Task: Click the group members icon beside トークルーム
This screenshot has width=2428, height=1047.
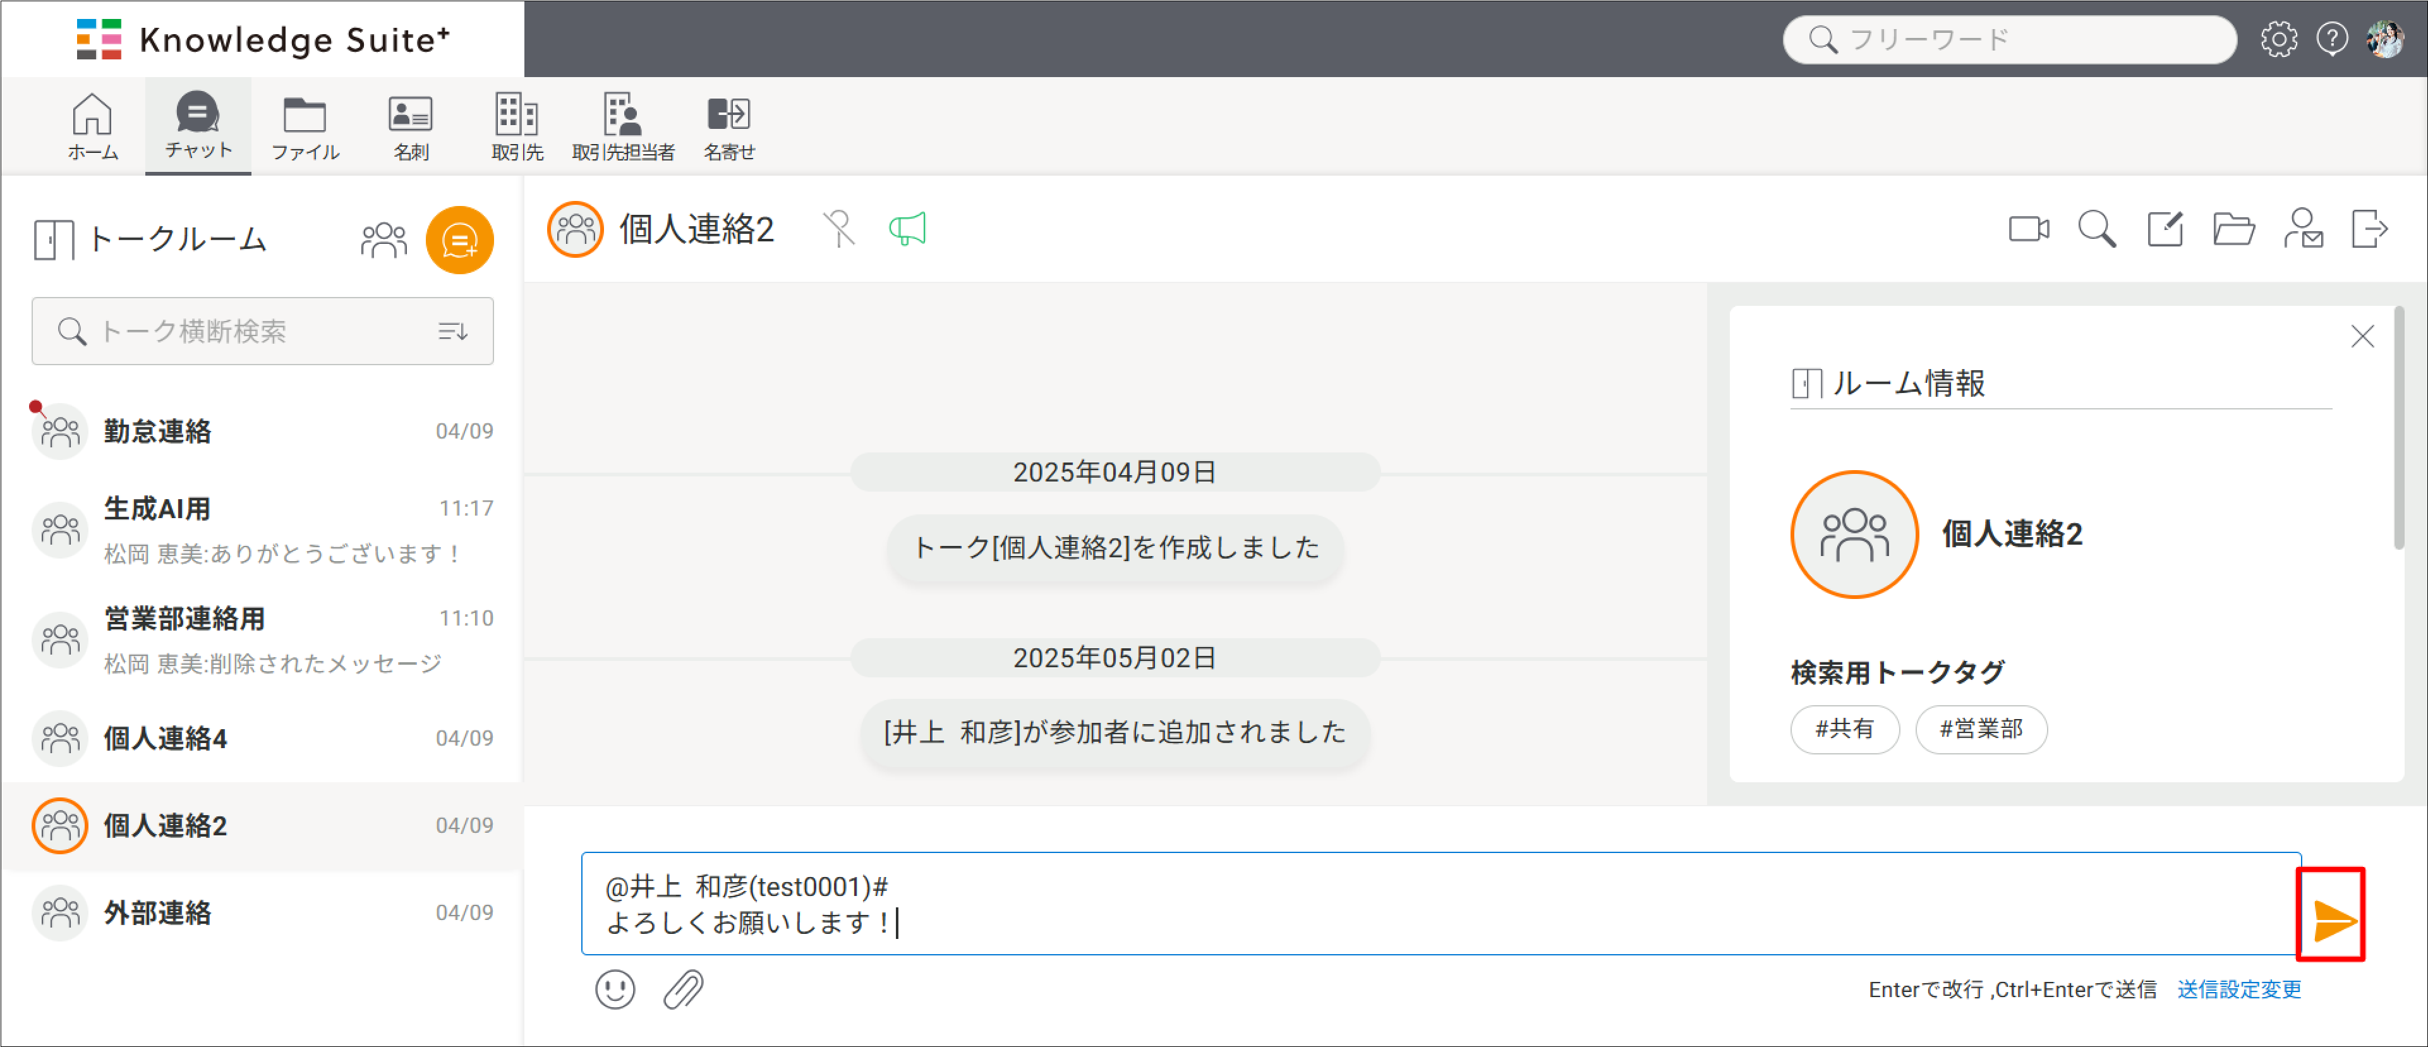Action: (x=384, y=240)
